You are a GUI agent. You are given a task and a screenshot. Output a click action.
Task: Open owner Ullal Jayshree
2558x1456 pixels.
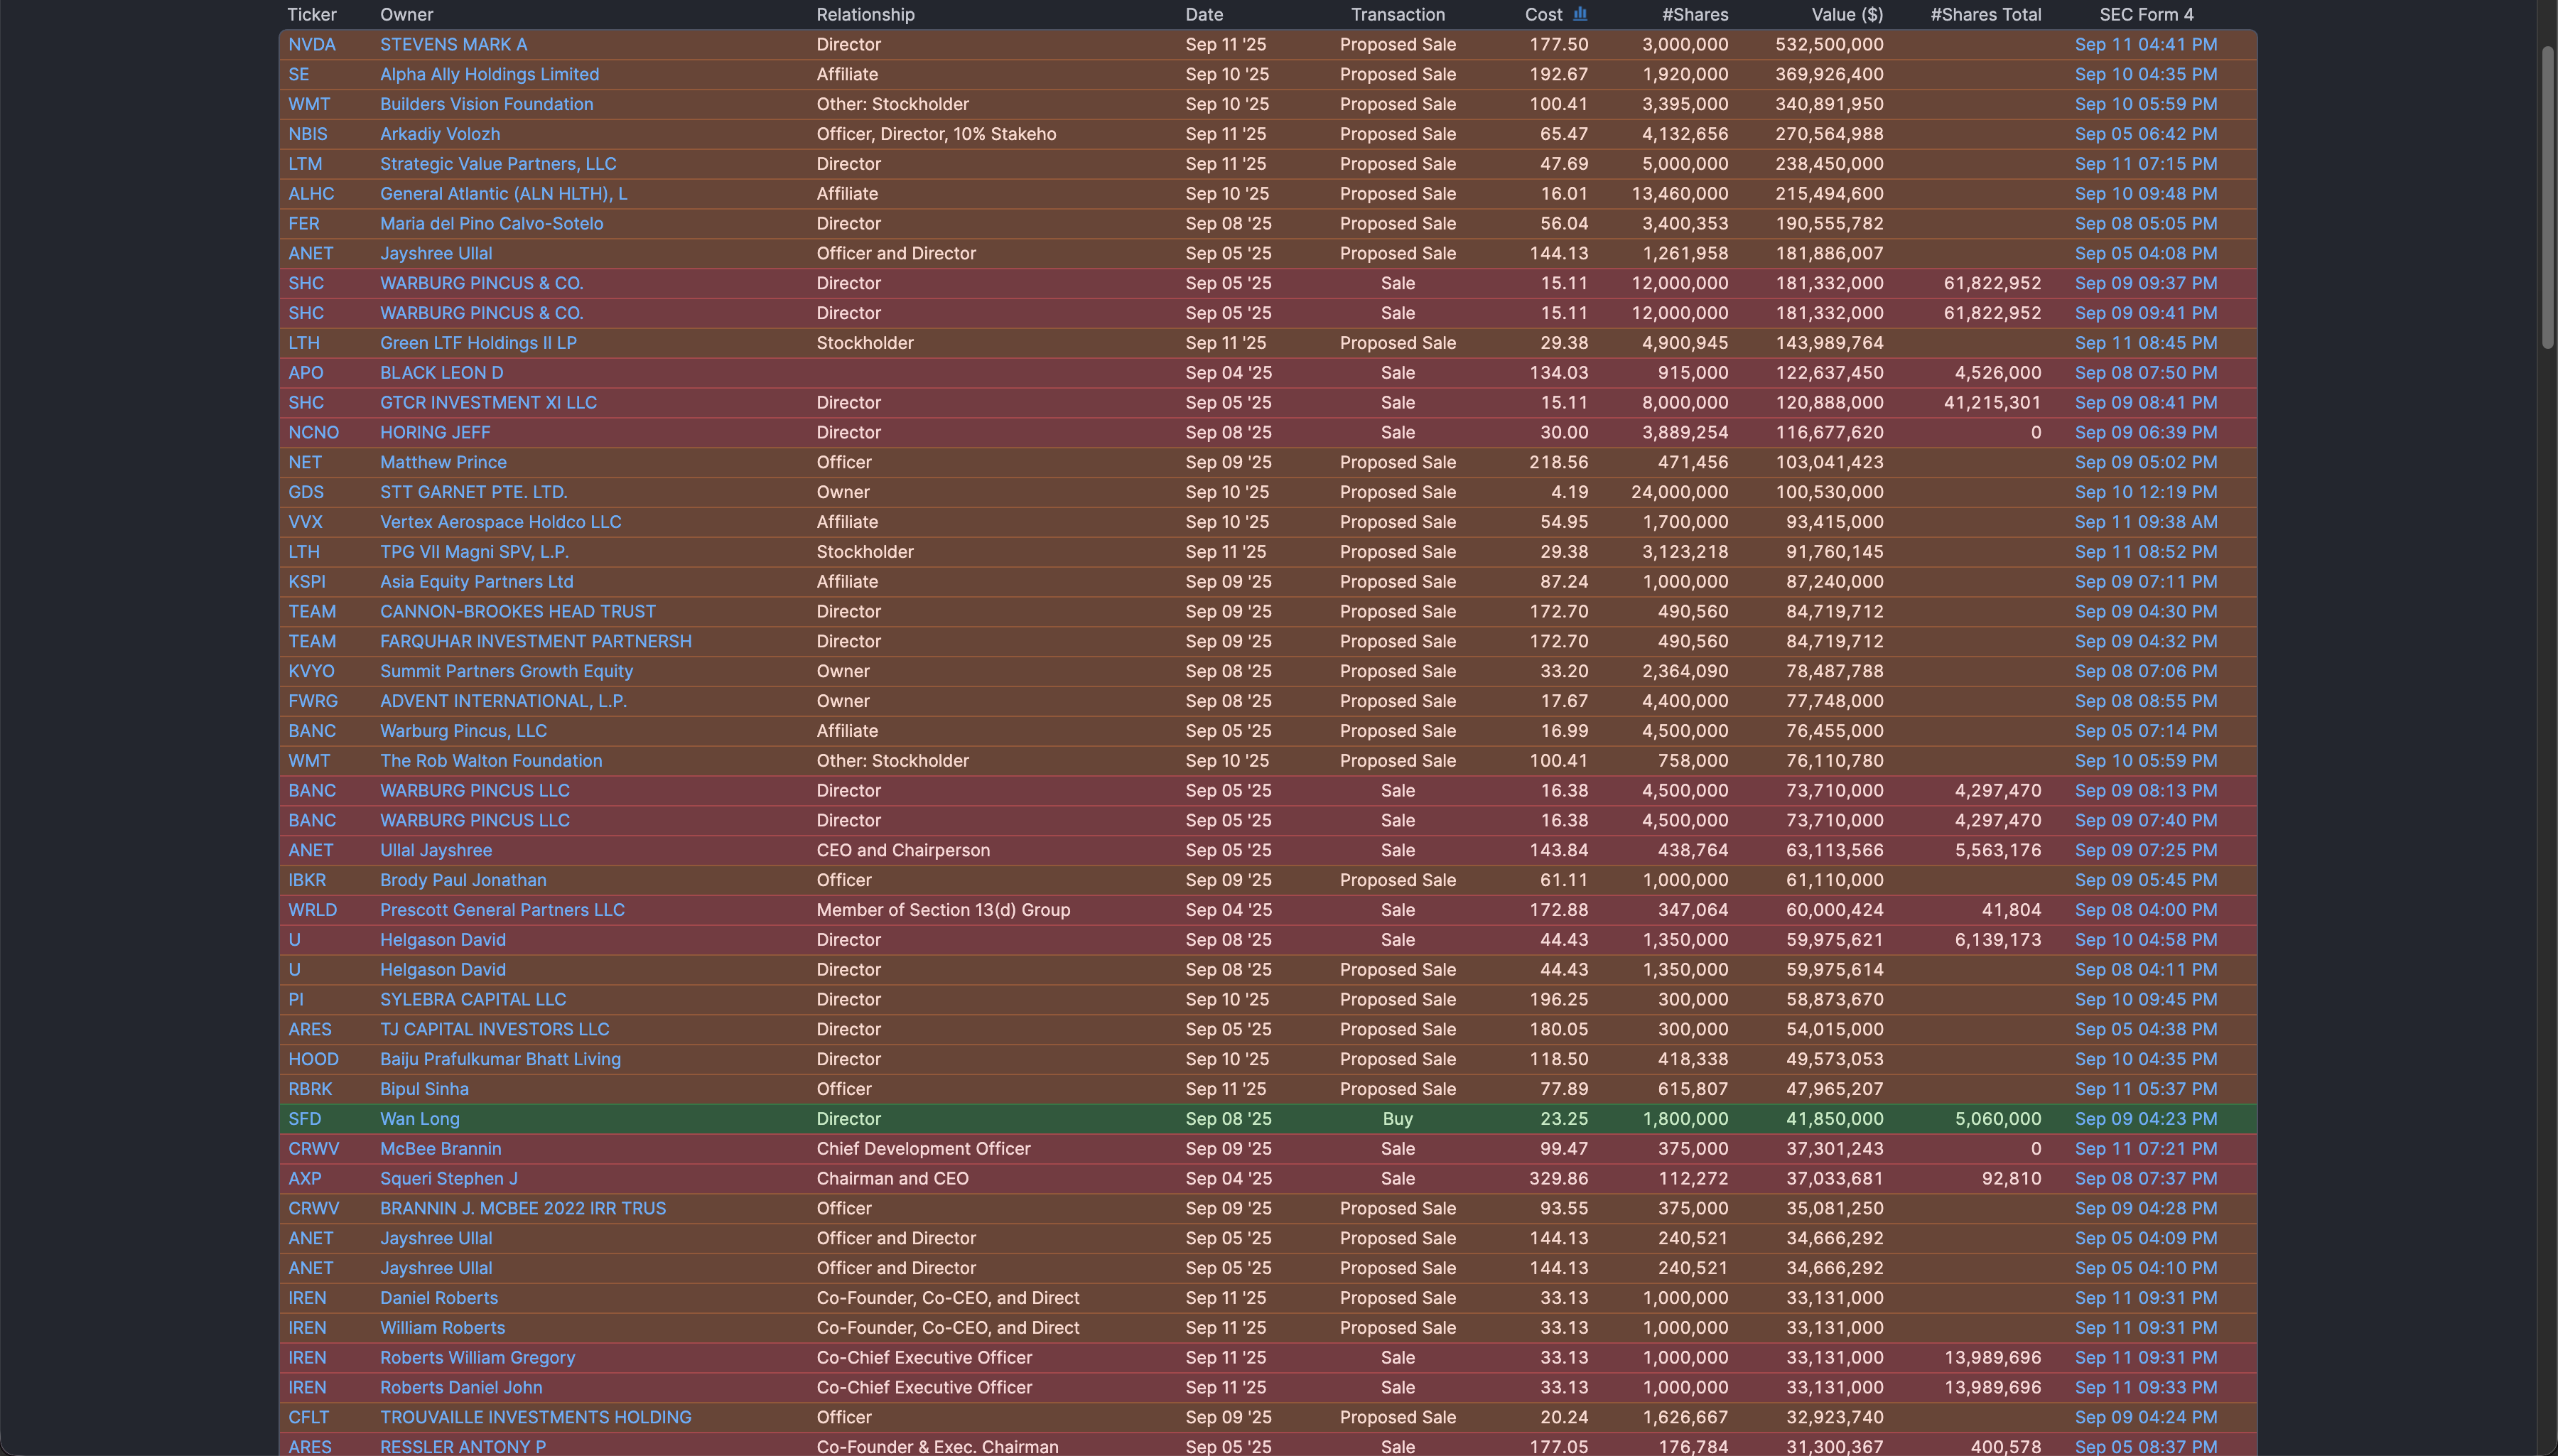tap(436, 851)
